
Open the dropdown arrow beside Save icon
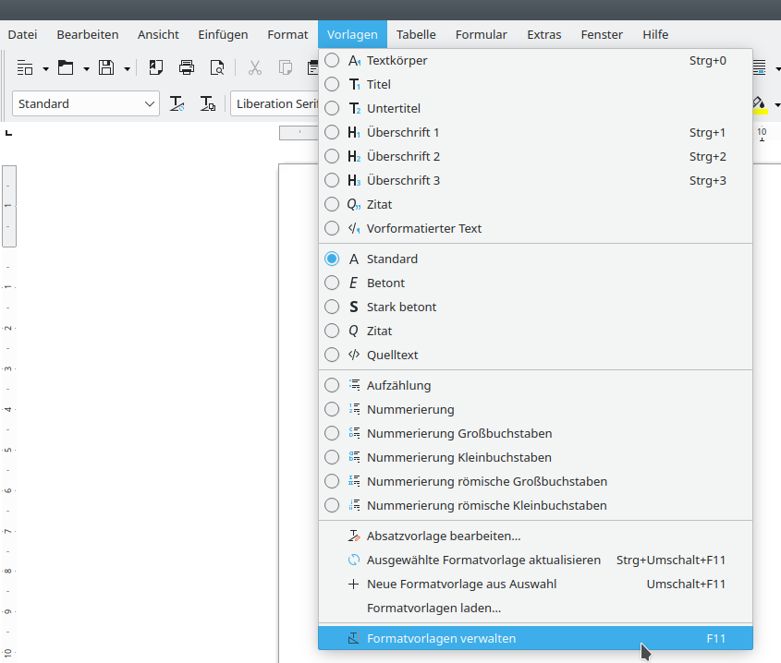click(x=127, y=68)
